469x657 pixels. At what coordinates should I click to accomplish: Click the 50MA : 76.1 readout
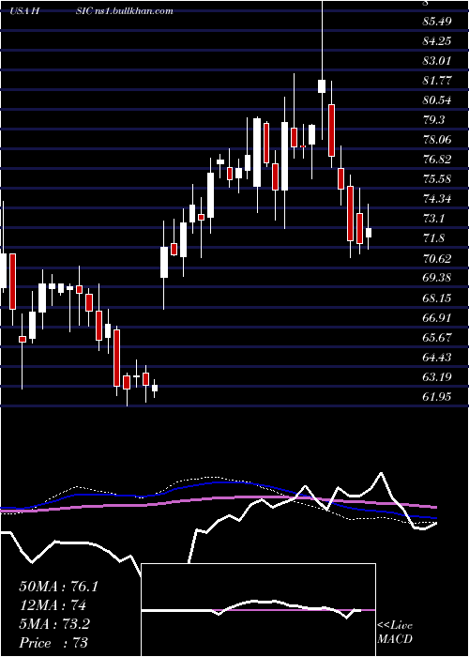click(x=58, y=587)
